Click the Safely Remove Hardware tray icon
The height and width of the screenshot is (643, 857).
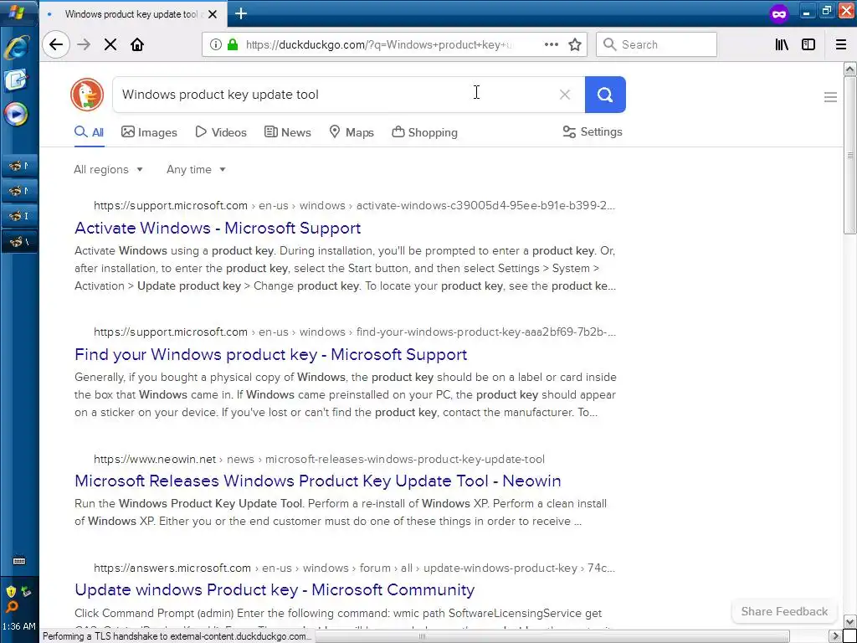[x=26, y=591]
